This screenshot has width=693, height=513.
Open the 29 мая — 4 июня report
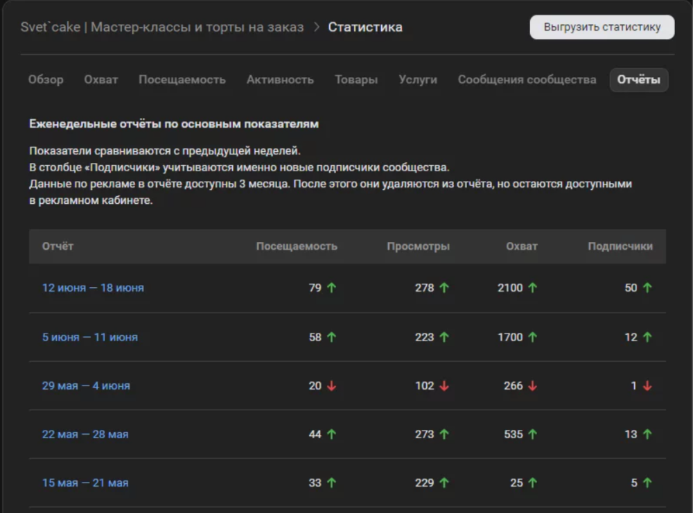86,386
